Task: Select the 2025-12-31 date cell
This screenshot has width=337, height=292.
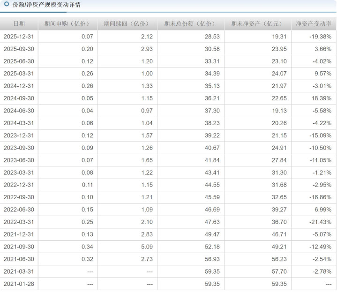Action: (x=19, y=37)
